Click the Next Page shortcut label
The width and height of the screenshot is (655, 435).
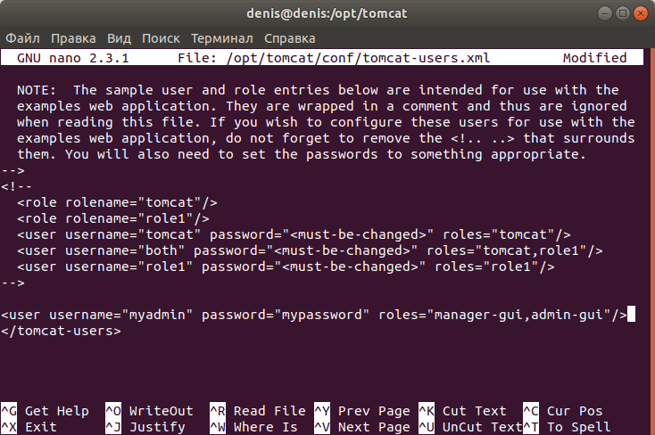[x=374, y=427]
